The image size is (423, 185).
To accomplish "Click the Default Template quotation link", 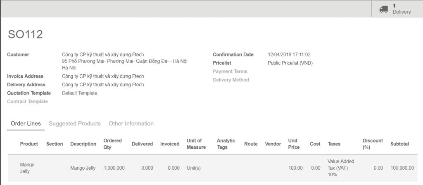I will click(x=80, y=93).
